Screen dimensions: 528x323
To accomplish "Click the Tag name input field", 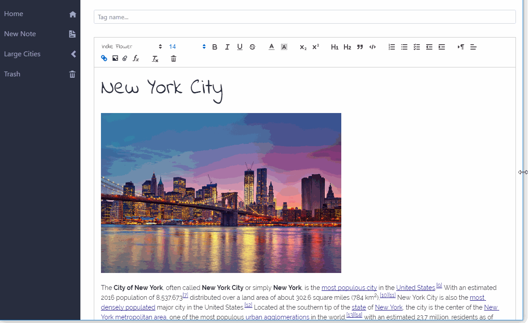I will [x=305, y=17].
